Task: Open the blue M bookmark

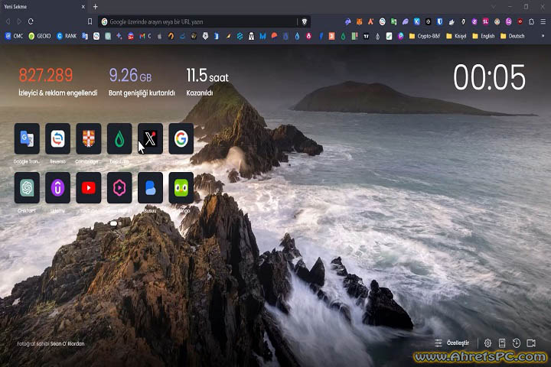Action: [x=262, y=36]
